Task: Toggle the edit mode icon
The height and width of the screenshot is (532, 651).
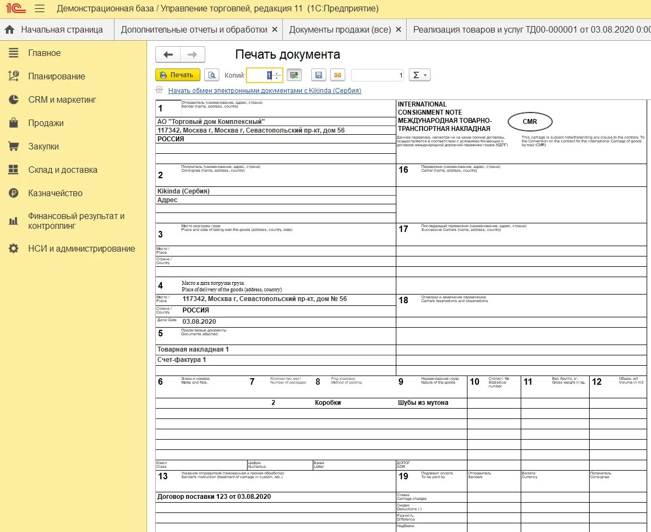Action: [294, 75]
